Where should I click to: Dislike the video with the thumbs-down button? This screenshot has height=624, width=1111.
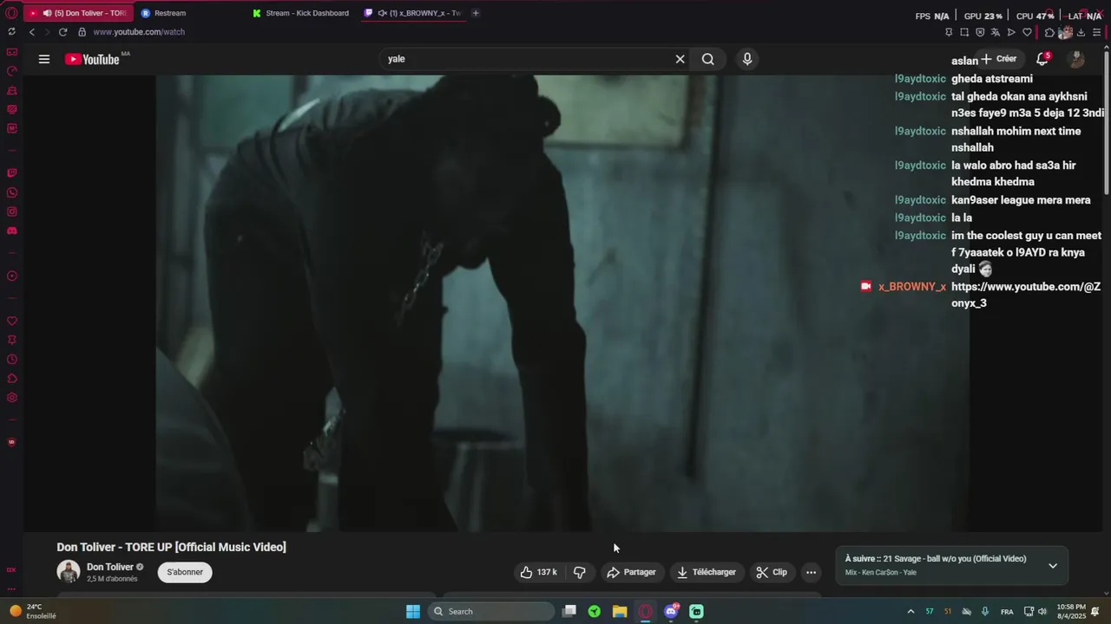(x=580, y=572)
